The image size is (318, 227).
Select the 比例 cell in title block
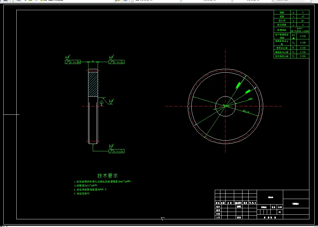coord(280,207)
